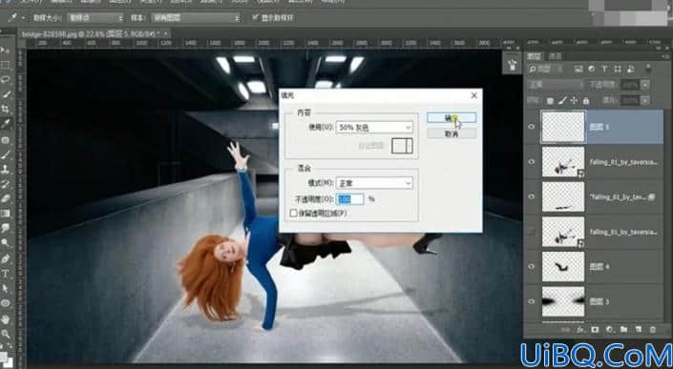Switch to the 通道 panel tab
The width and height of the screenshot is (673, 369).
tap(556, 56)
